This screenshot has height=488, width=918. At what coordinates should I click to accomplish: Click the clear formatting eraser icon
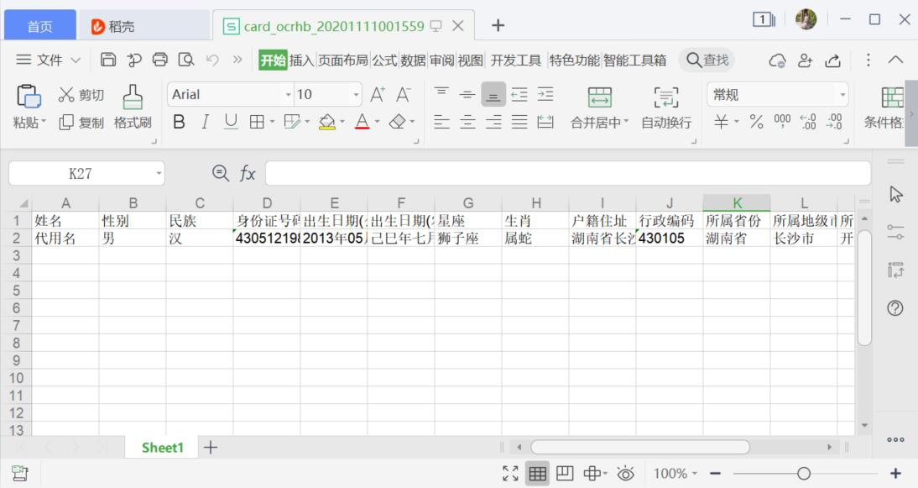398,122
